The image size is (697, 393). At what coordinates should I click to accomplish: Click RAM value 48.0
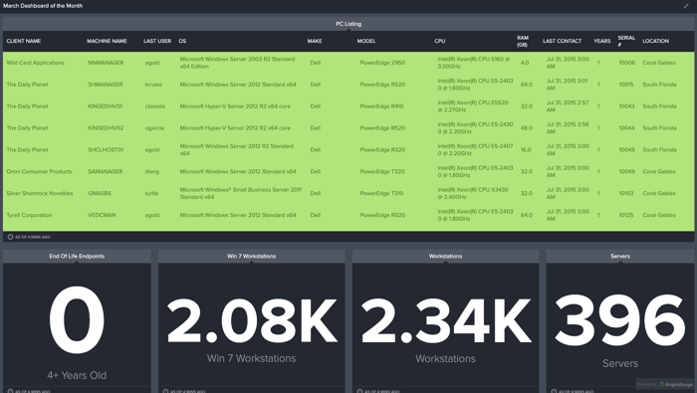[527, 128]
